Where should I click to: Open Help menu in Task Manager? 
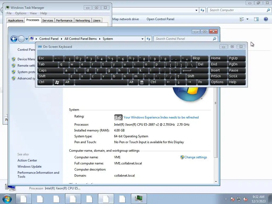pyautogui.click(x=44, y=13)
